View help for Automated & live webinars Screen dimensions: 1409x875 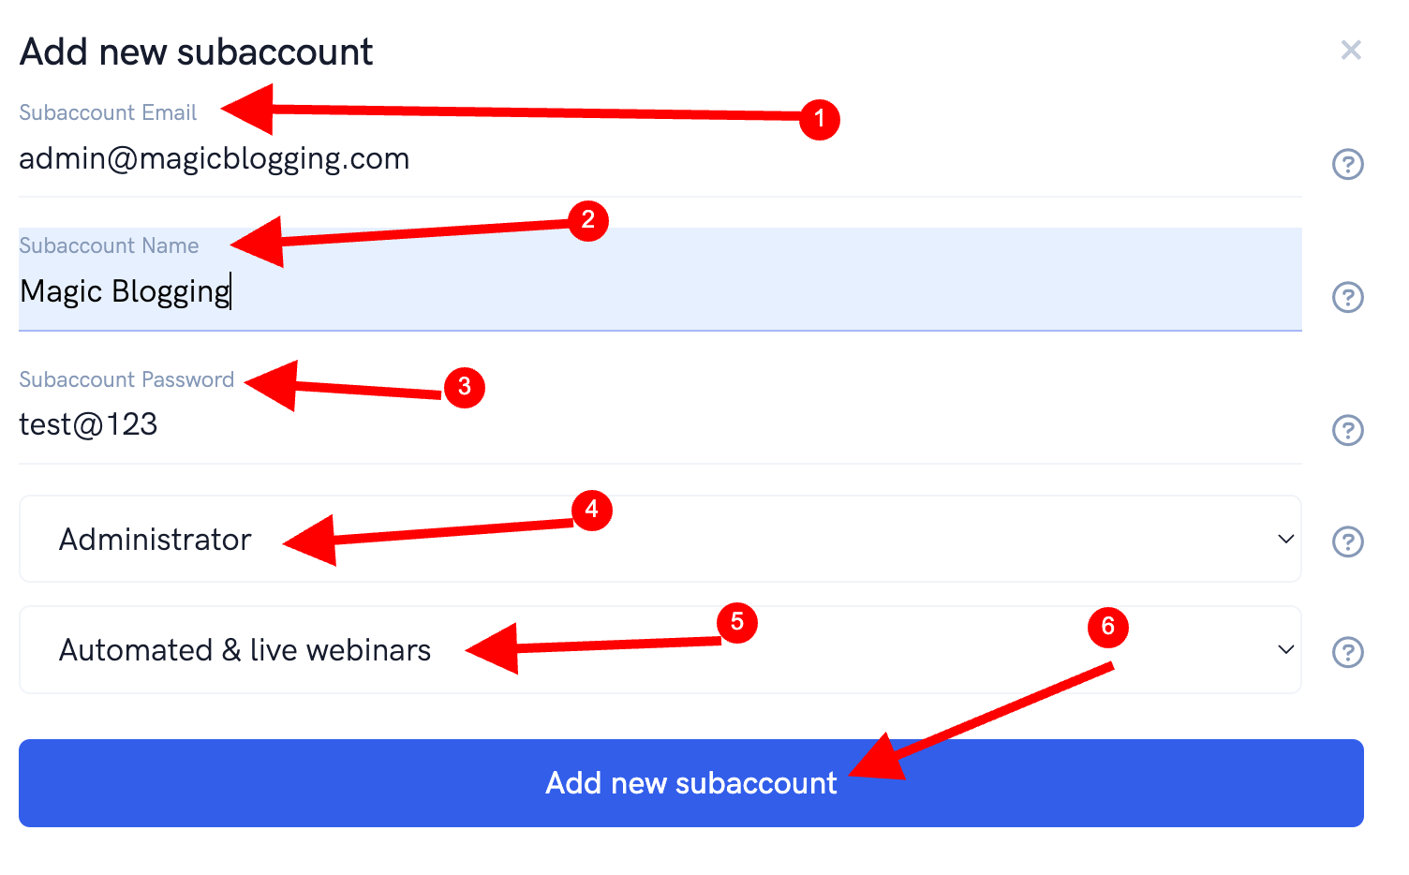tap(1347, 652)
